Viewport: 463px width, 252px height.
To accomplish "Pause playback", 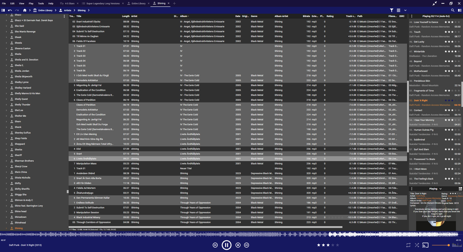I will 226,245.
